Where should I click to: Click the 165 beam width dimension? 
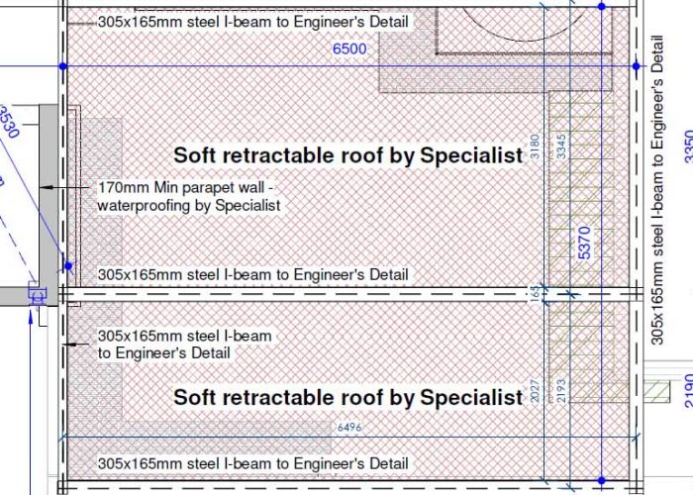click(x=535, y=294)
